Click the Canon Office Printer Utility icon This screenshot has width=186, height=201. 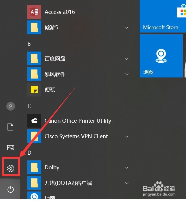pyautogui.click(x=34, y=121)
